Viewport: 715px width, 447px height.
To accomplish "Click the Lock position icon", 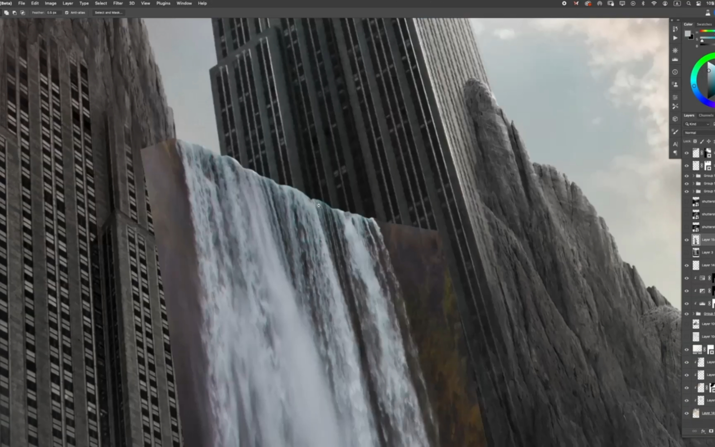I will point(708,141).
